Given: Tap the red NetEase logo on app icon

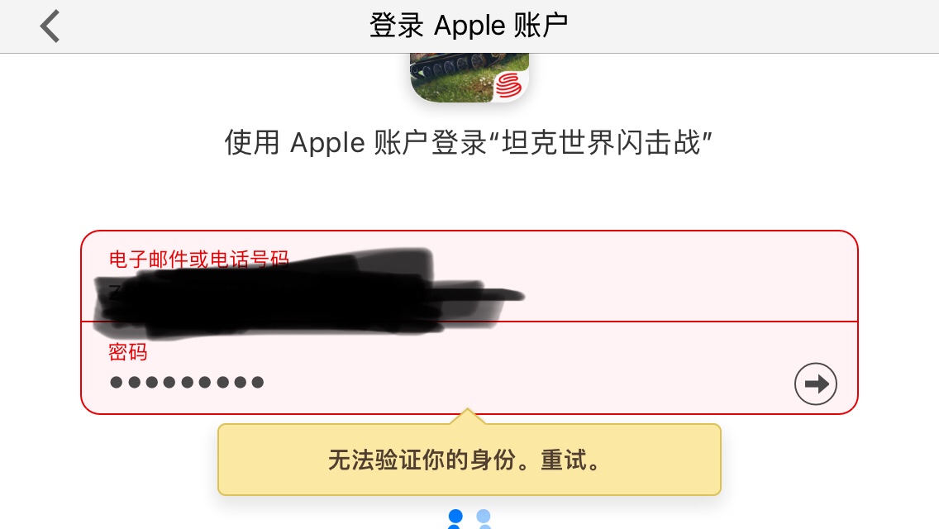Looking at the screenshot, I should 508,84.
